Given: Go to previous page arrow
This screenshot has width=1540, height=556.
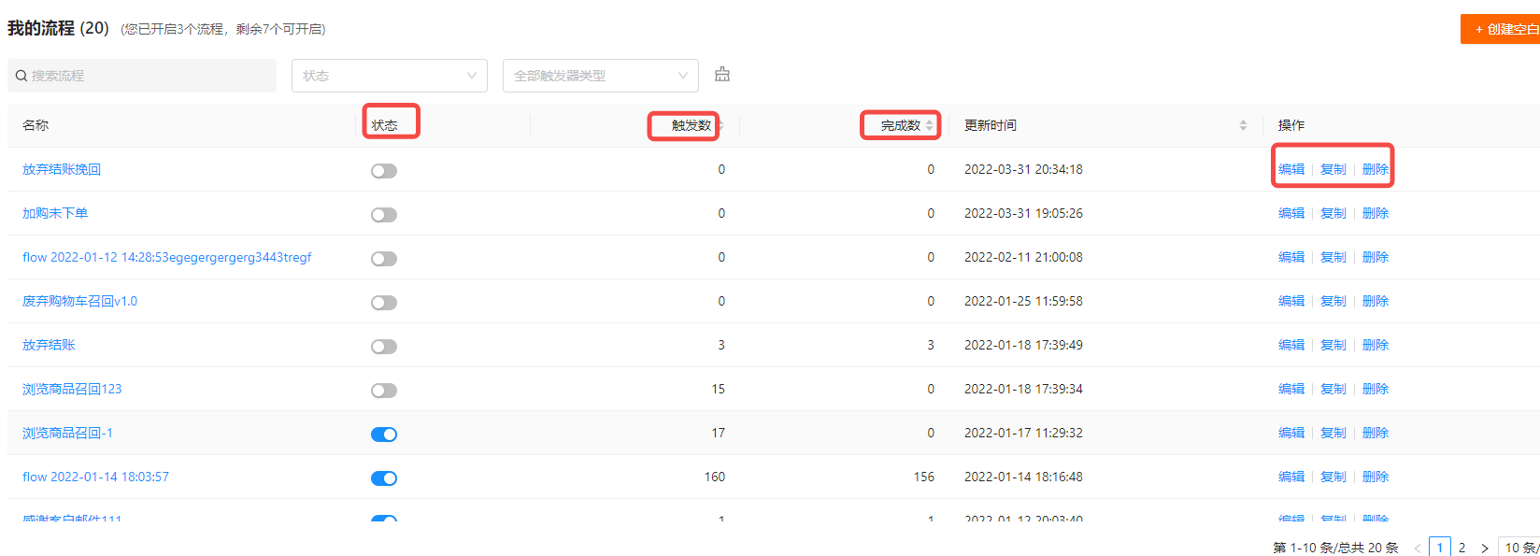Looking at the screenshot, I should coord(1418,548).
